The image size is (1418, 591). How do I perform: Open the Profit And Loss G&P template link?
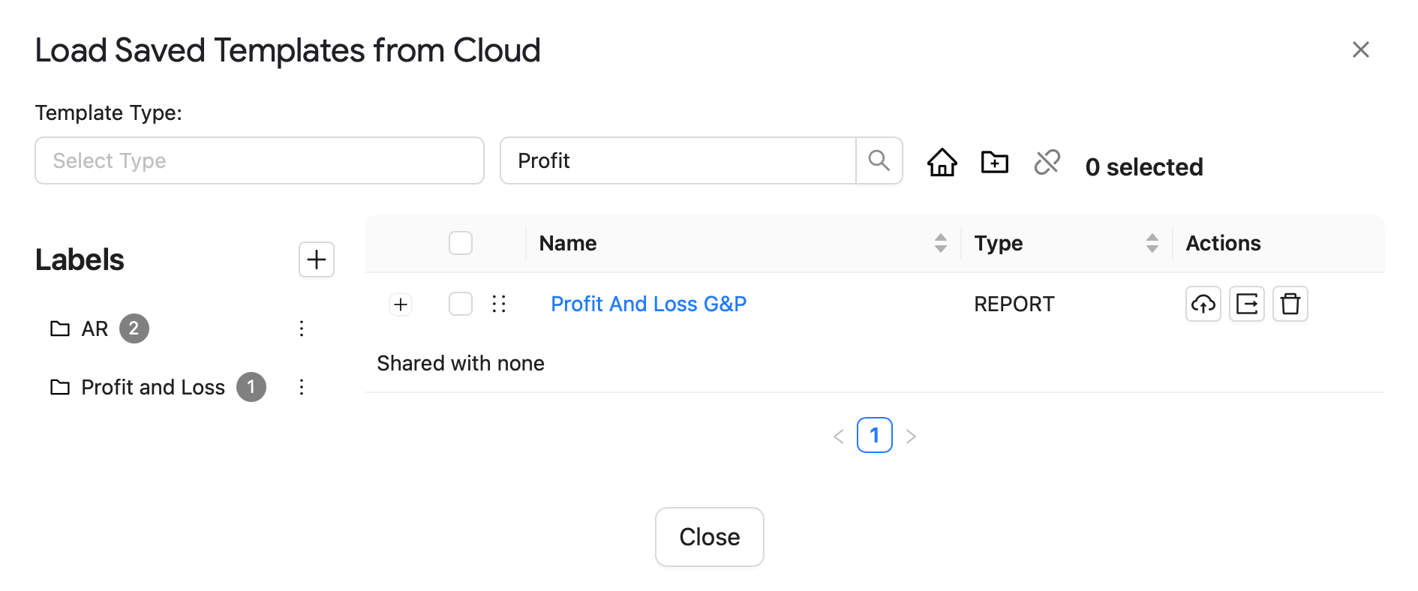649,304
